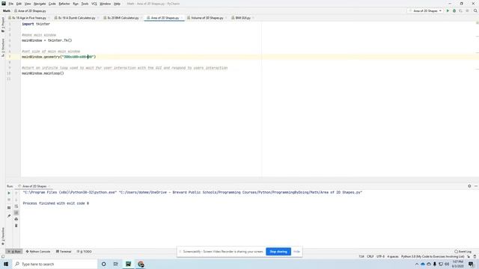Open the Run menu
The image size is (479, 269).
click(76, 4)
